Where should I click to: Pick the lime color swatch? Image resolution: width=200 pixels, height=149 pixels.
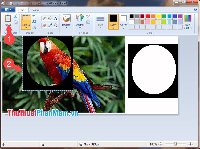164,22
